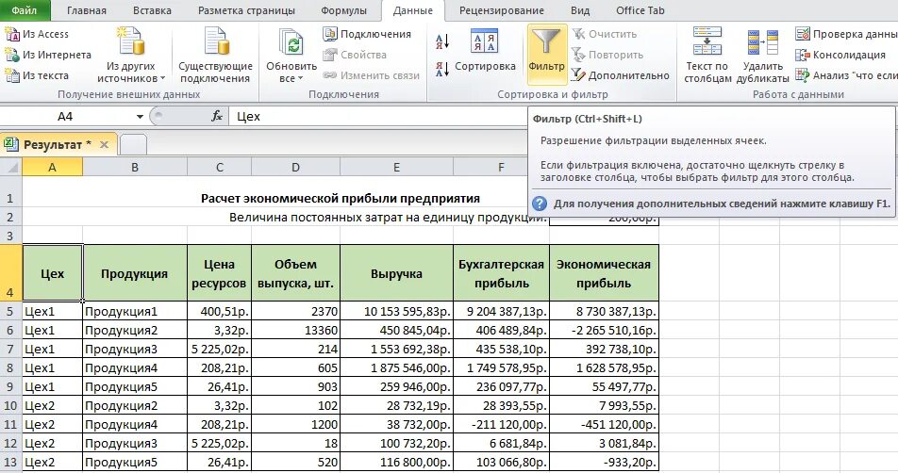The image size is (898, 473).
Task: Click the Name Box showing A4
Action: pos(66,117)
